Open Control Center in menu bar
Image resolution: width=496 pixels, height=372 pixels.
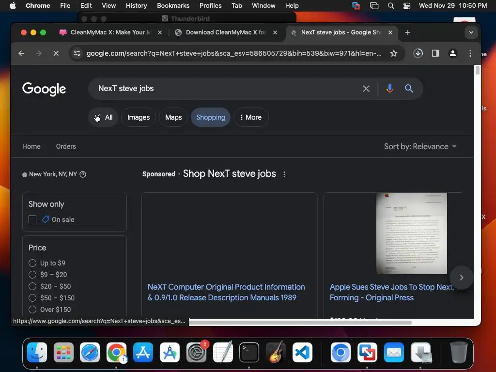[407, 6]
